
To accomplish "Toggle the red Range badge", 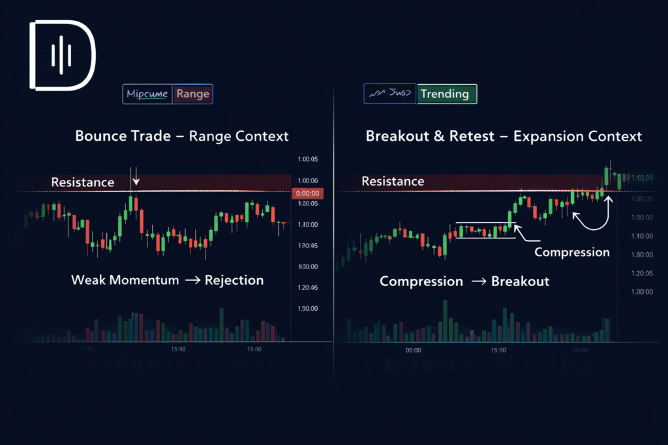I will (x=192, y=94).
